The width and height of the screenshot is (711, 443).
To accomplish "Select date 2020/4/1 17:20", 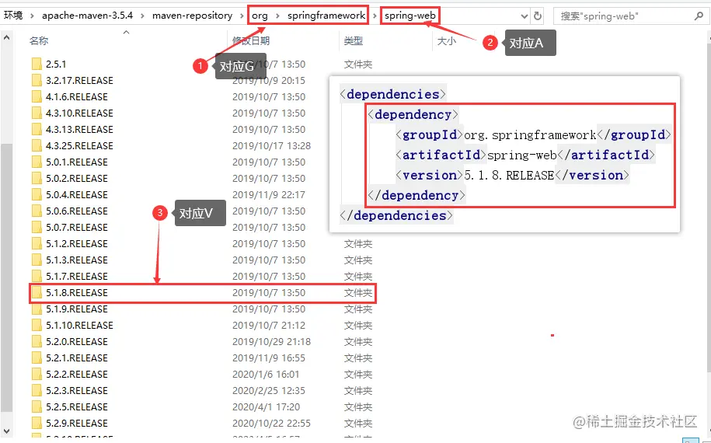I will pyautogui.click(x=266, y=407).
